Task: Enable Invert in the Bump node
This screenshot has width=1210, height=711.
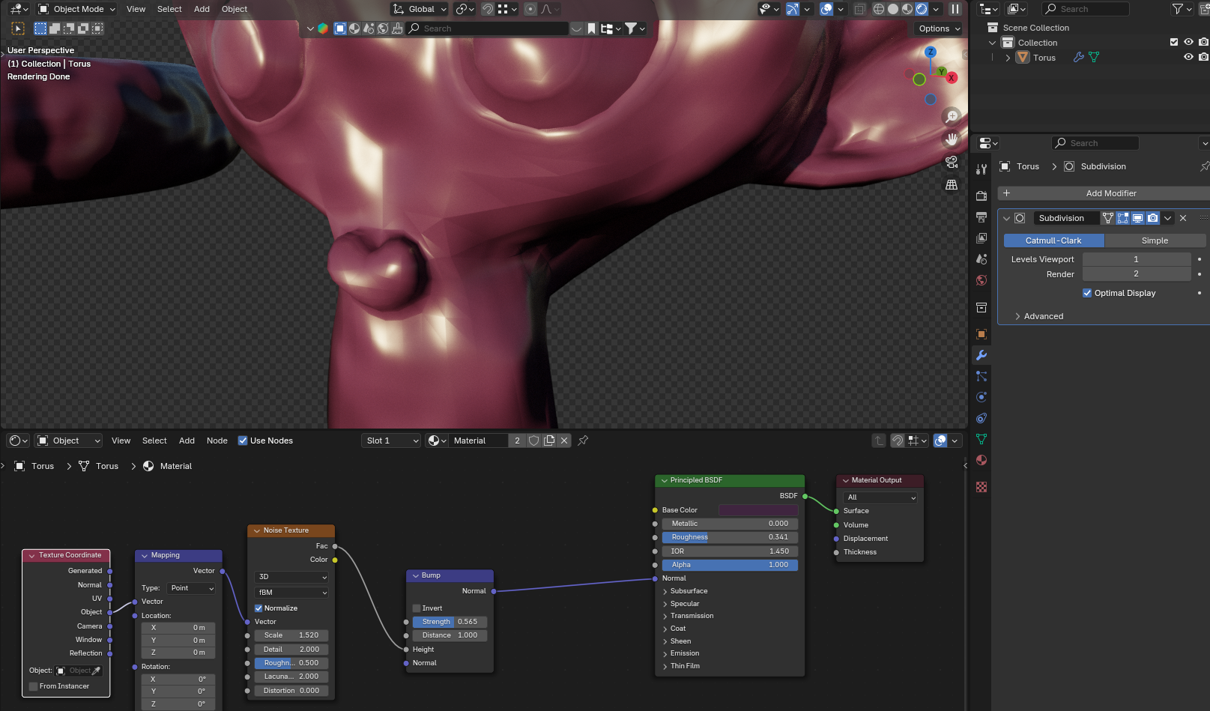Action: coord(417,608)
